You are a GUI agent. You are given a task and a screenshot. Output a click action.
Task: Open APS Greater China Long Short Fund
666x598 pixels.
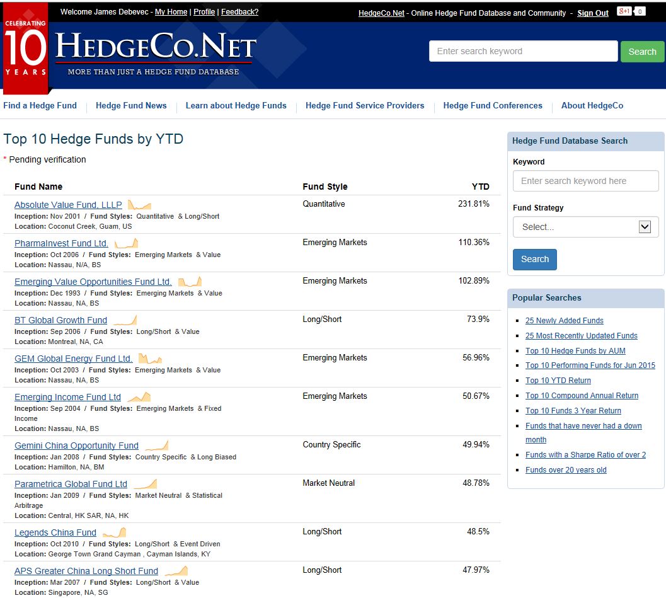point(86,571)
